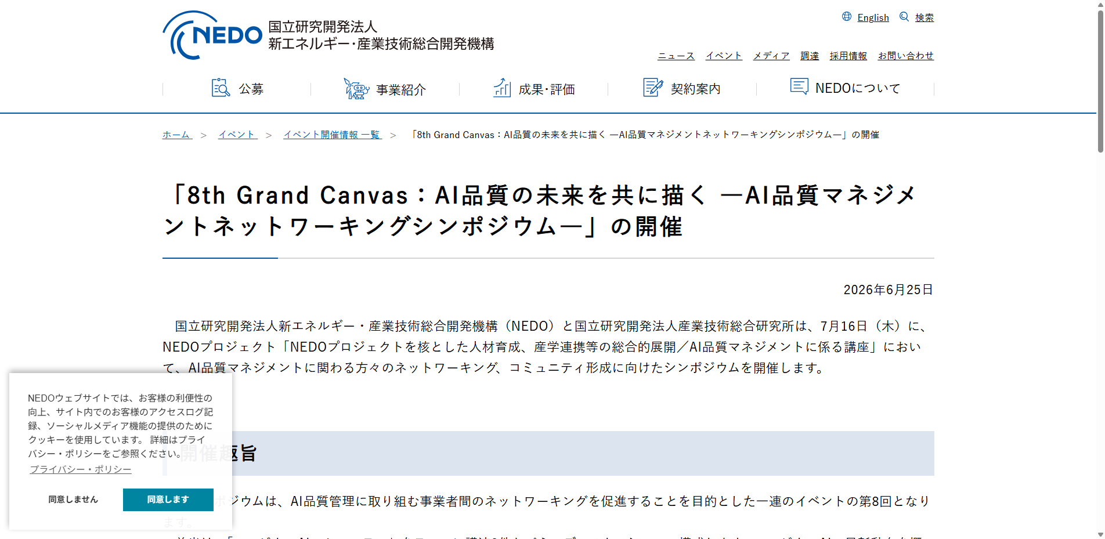Decline cookies with 同意しません
The image size is (1105, 539).
coord(73,500)
